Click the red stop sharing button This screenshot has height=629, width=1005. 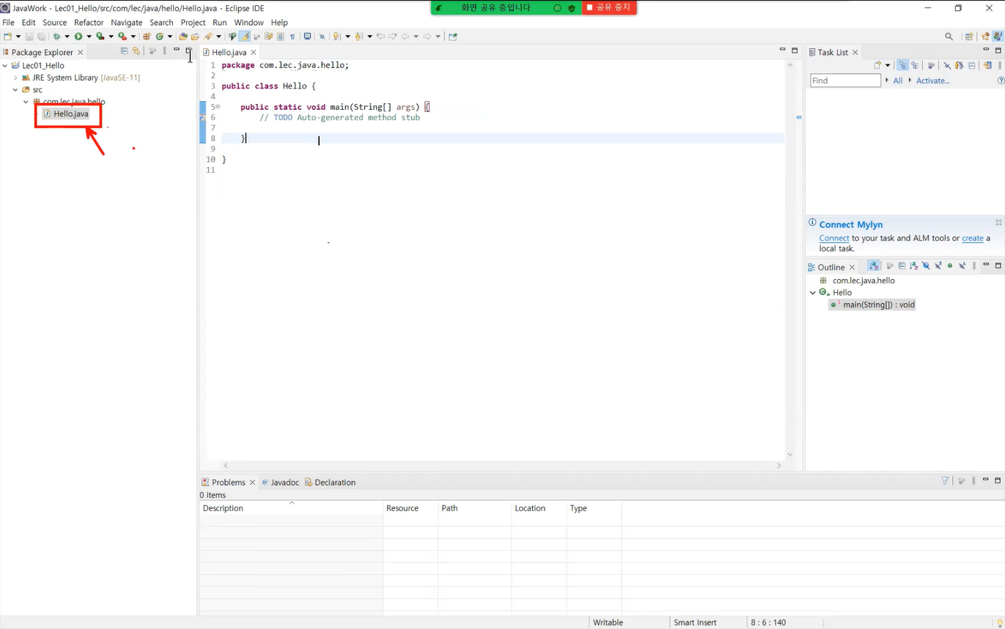click(609, 7)
